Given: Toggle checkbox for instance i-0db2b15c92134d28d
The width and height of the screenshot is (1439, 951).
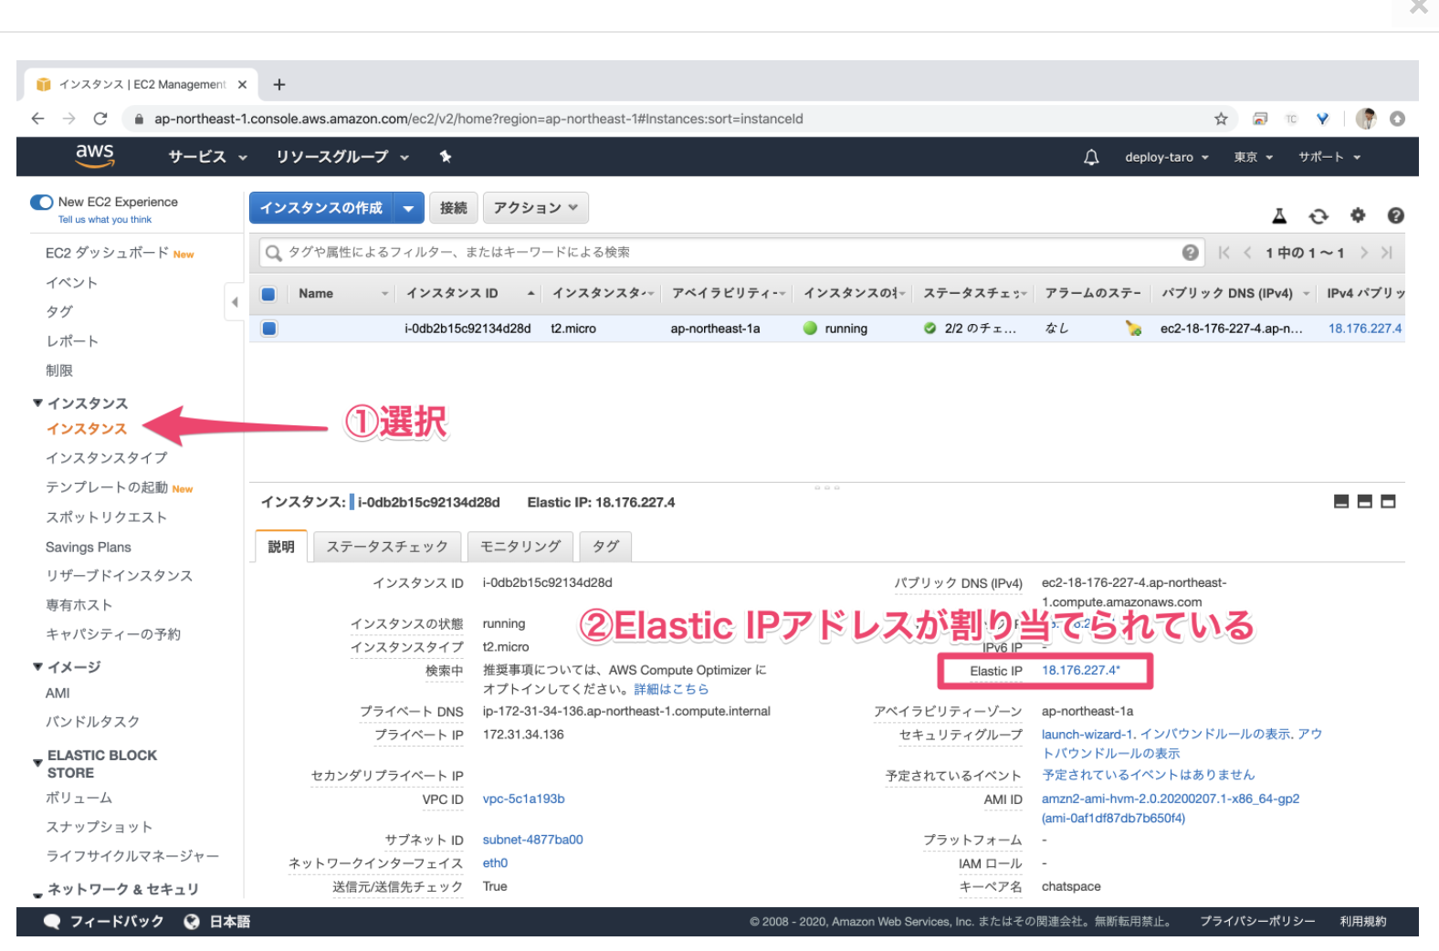Looking at the screenshot, I should (269, 329).
